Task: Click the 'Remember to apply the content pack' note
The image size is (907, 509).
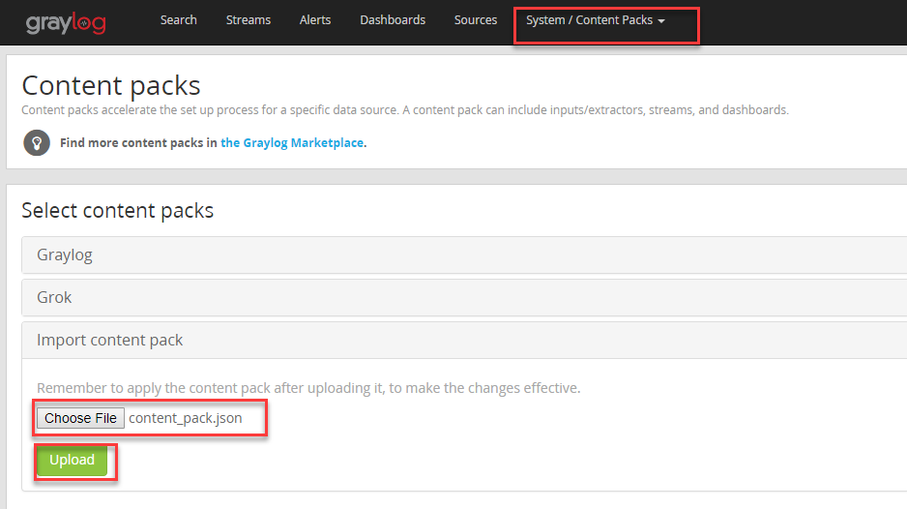Action: point(308,387)
